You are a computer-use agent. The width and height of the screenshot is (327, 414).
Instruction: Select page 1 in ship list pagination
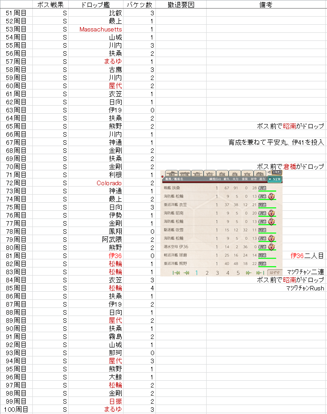tap(197, 273)
